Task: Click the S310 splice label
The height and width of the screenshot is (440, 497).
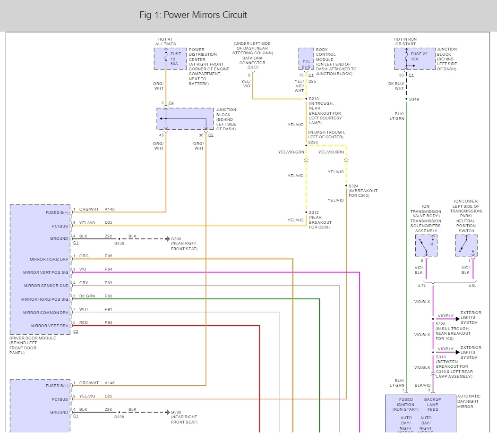Action: click(441, 357)
